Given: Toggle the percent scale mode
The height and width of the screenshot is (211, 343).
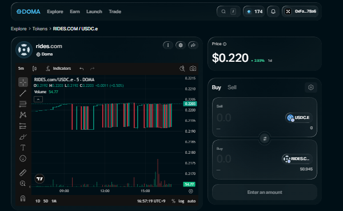Looking at the screenshot, I should click(173, 201).
